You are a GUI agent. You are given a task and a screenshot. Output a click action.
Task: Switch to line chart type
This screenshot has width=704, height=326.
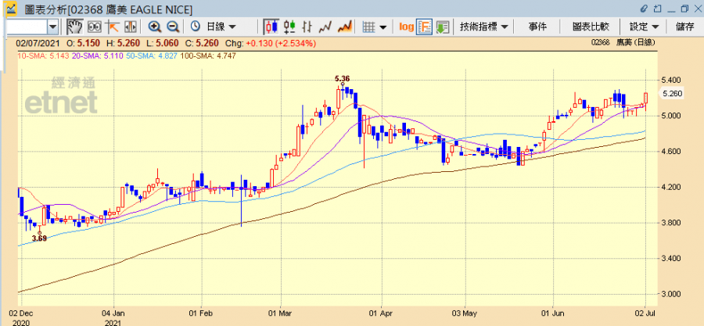coord(325,27)
